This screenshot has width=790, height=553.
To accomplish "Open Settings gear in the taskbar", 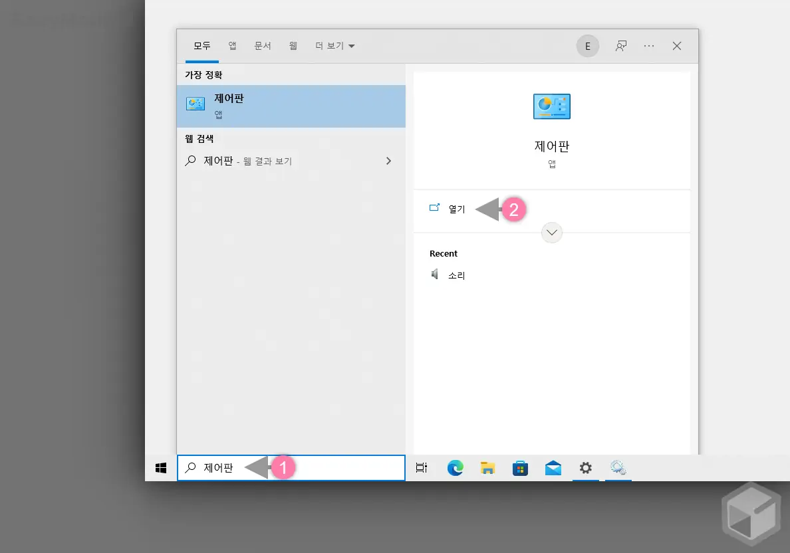I will pos(585,468).
